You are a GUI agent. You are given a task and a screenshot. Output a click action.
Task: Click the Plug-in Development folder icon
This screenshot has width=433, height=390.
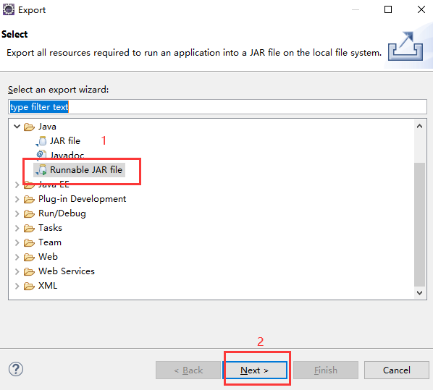coord(29,199)
